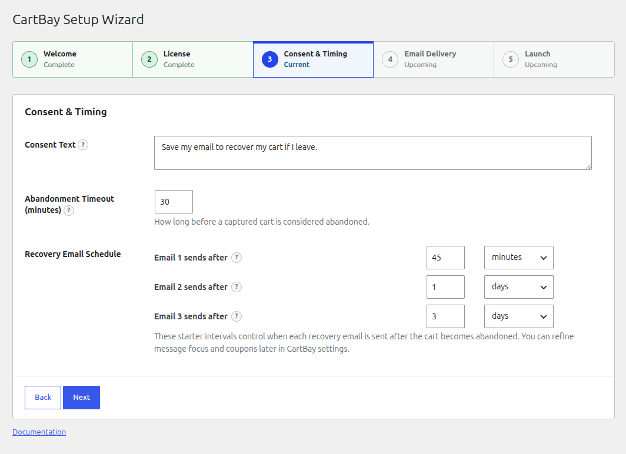
Task: Go to the License step tab
Action: 193,59
